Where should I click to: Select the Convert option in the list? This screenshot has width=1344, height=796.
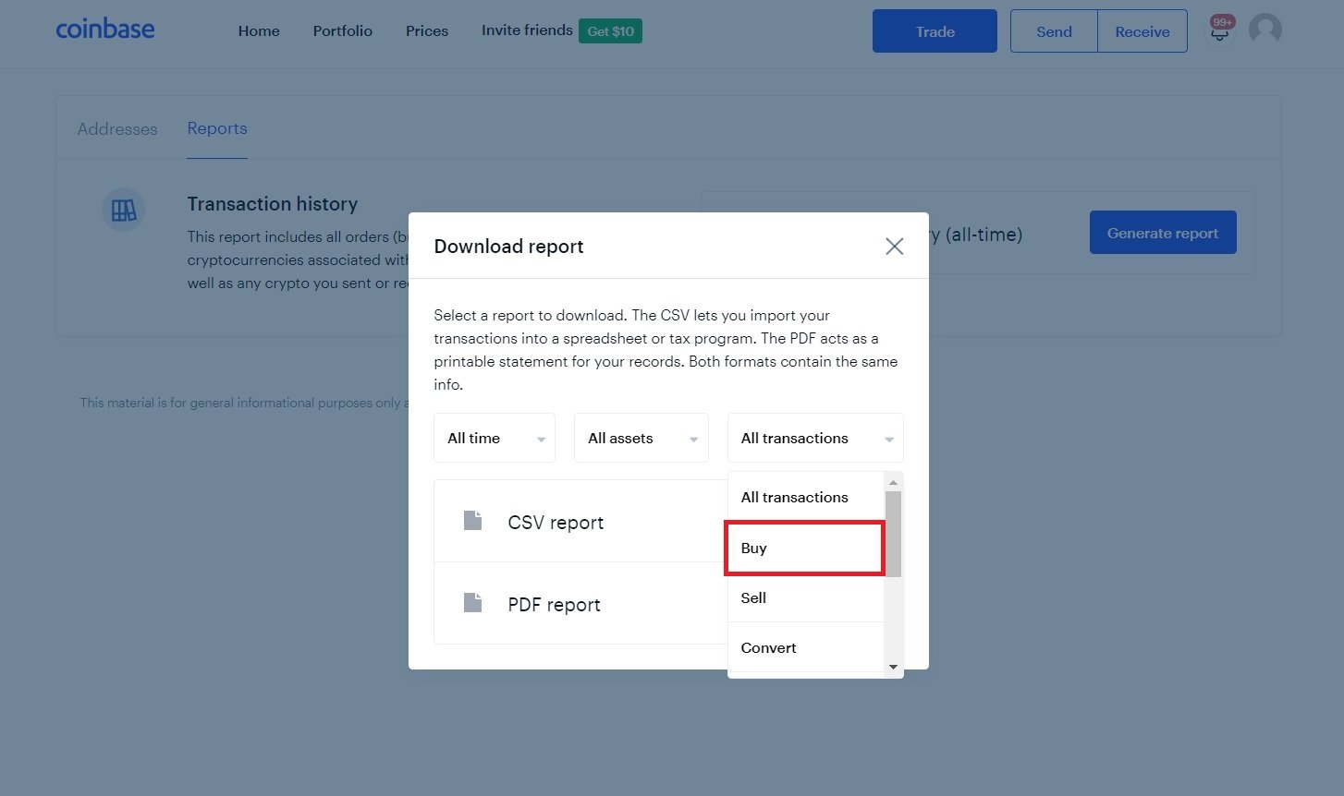[806, 647]
